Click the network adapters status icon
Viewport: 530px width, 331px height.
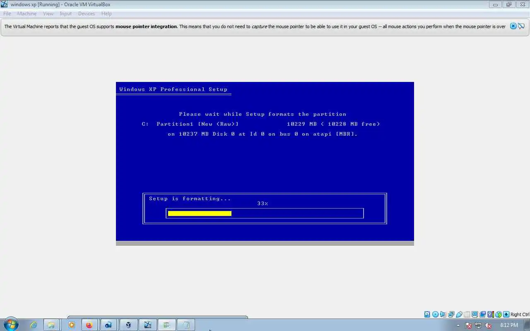[451, 314]
